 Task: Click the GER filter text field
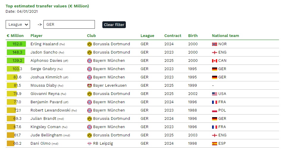pyautogui.click(x=69, y=25)
